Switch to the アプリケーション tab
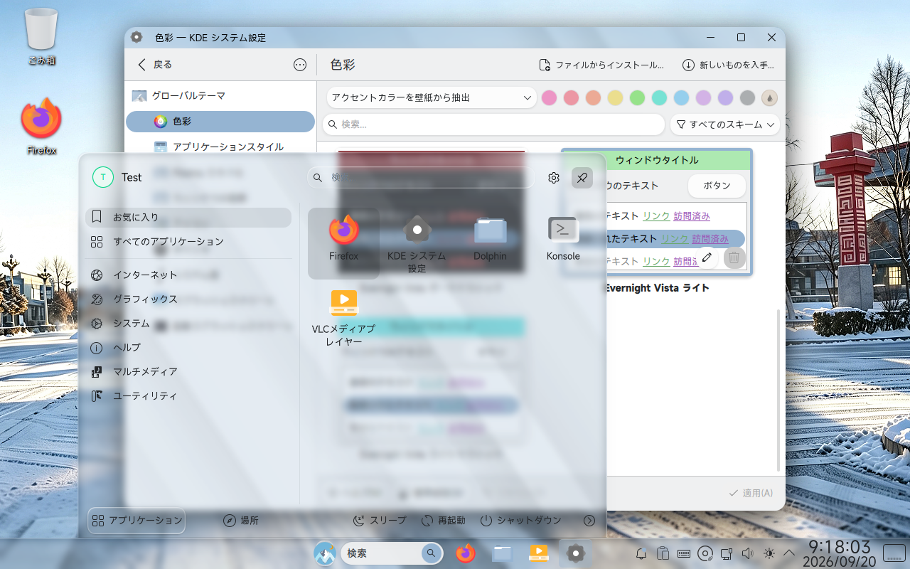The height and width of the screenshot is (569, 910). 136,521
